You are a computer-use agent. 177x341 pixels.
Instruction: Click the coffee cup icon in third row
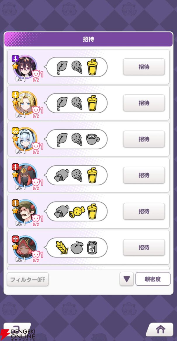pos(93,139)
